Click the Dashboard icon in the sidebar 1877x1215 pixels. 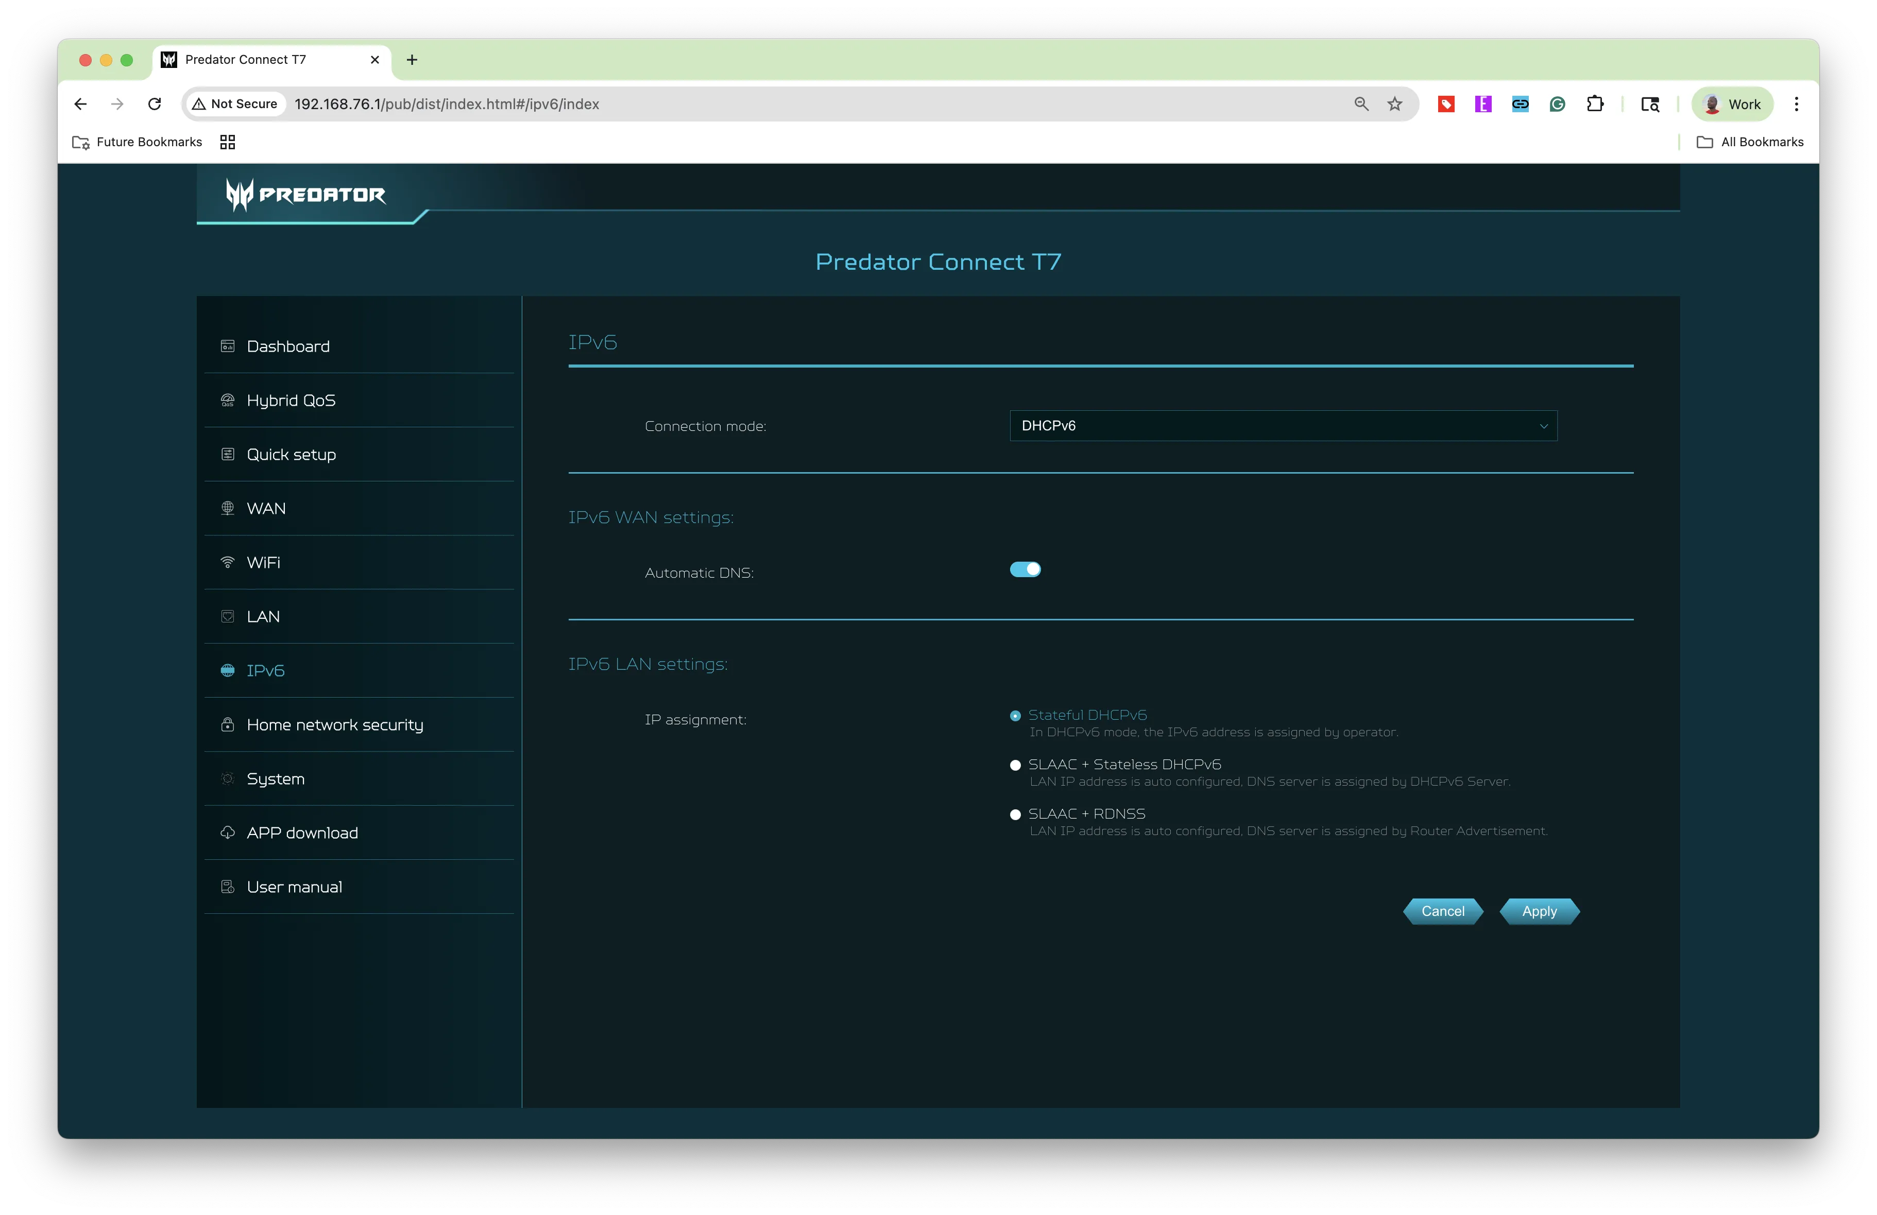(227, 346)
